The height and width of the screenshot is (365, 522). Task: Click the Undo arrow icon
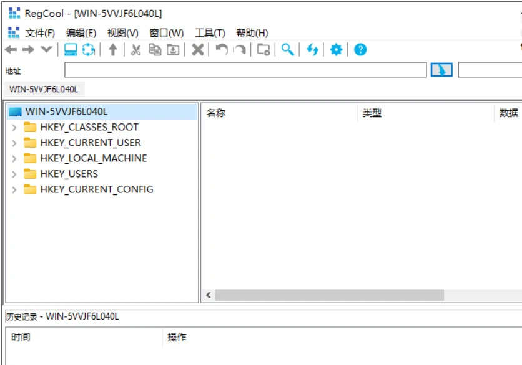pos(221,50)
